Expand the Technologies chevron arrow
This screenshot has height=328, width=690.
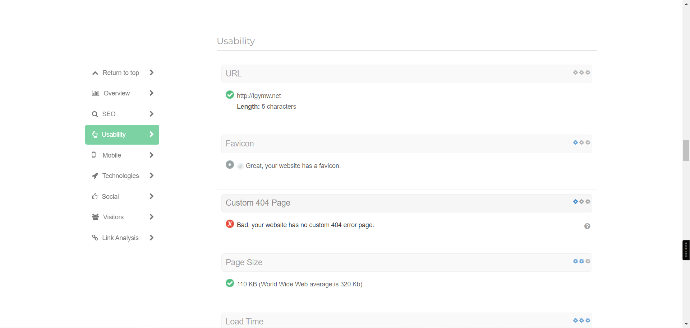point(151,176)
